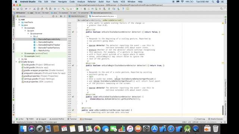Open the Event Log
The image size is (239, 134).
pyautogui.click(x=200, y=119)
